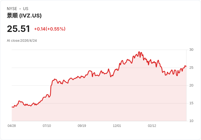Click the 15 price axis label
The width and height of the screenshot is (201, 140).
pyautogui.click(x=191, y=103)
